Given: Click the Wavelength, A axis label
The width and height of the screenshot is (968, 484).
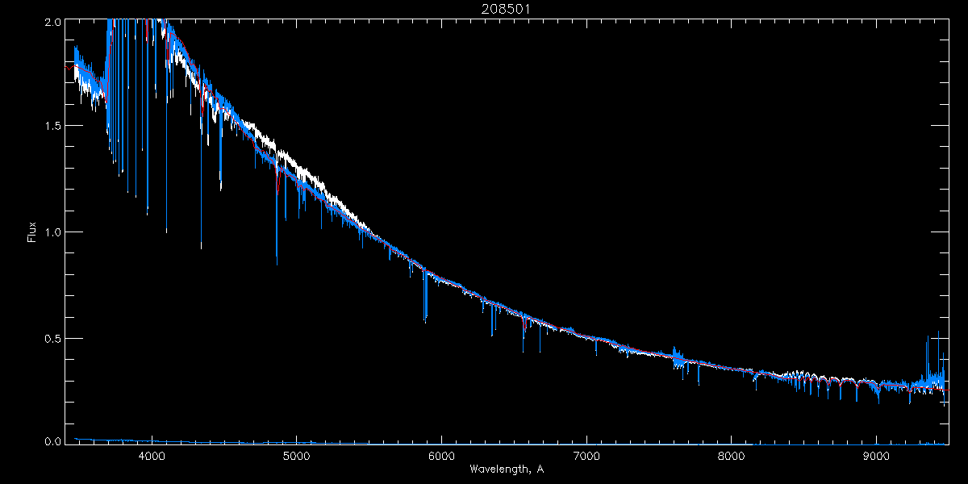Looking at the screenshot, I should click(x=506, y=469).
